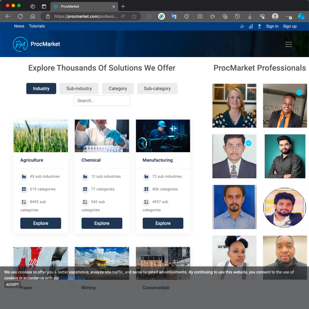This screenshot has width=309, height=309.
Task: Click '72 sub industries' text
Action: (167, 176)
